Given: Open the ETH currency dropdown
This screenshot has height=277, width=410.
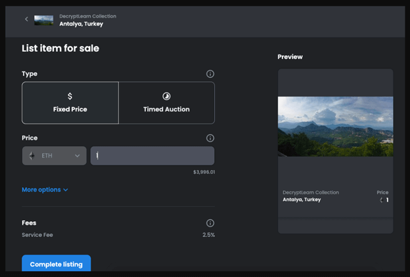Looking at the screenshot, I should (x=55, y=156).
